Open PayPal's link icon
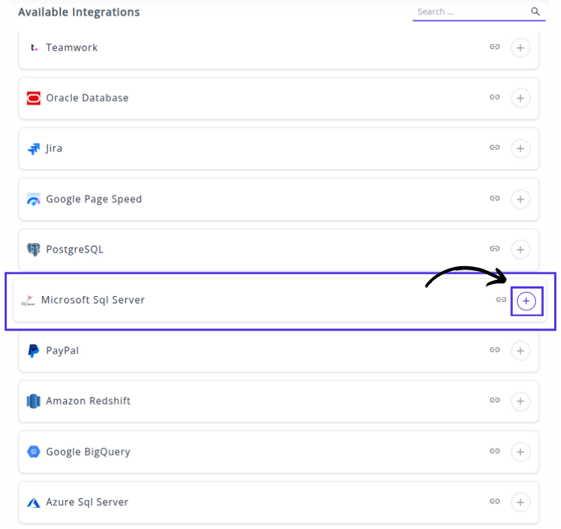This screenshot has width=561, height=529. tap(495, 350)
